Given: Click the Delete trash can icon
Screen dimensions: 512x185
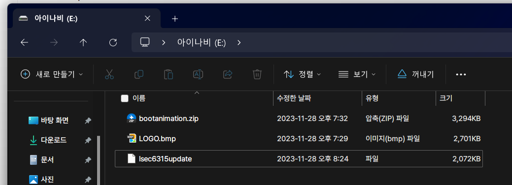Looking at the screenshot, I should (257, 74).
